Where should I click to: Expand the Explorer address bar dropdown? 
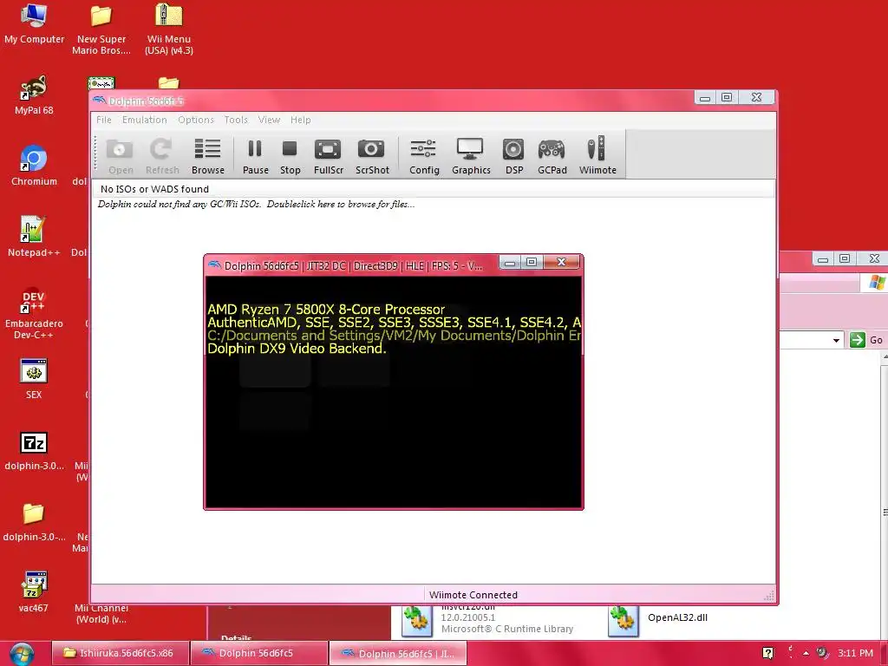click(x=836, y=340)
